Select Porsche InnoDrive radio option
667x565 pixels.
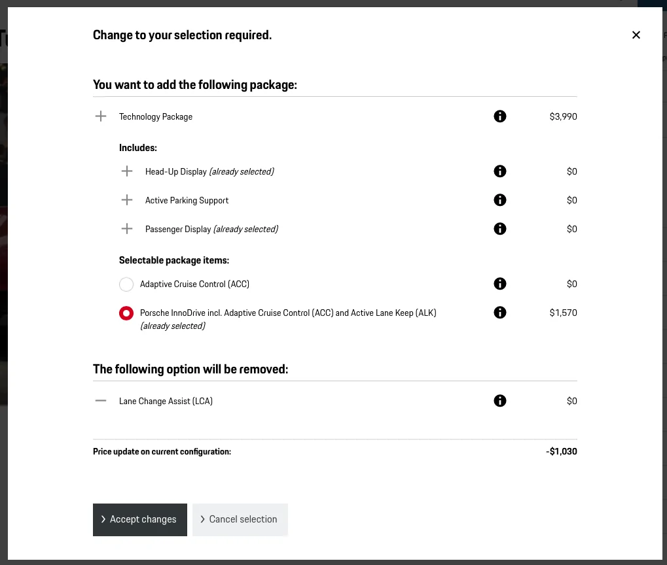click(126, 313)
